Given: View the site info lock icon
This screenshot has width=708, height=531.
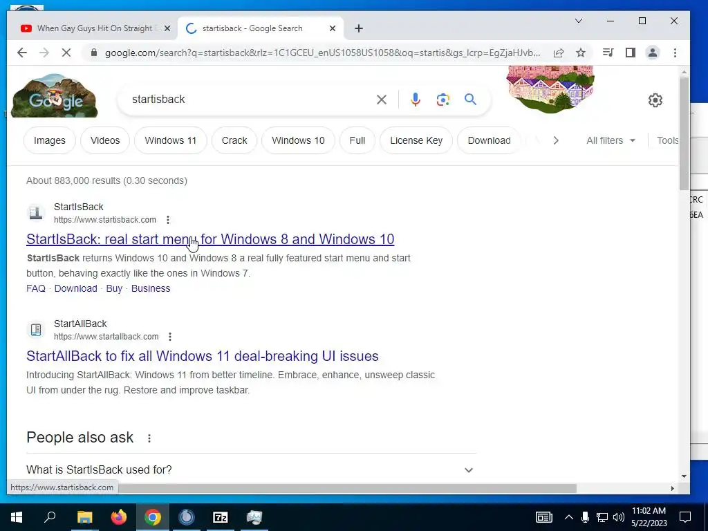Looking at the screenshot, I should tap(93, 53).
